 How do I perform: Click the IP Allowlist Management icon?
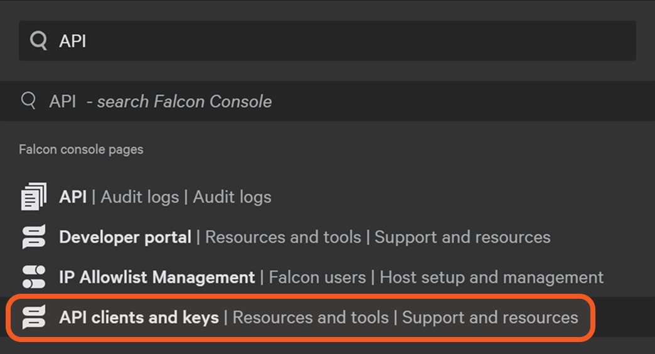pyautogui.click(x=33, y=277)
